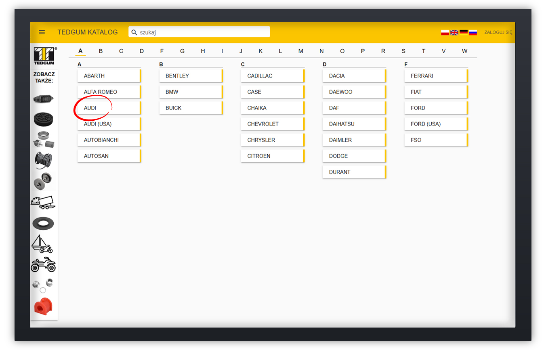Open the AUDI brand

pyautogui.click(x=109, y=108)
